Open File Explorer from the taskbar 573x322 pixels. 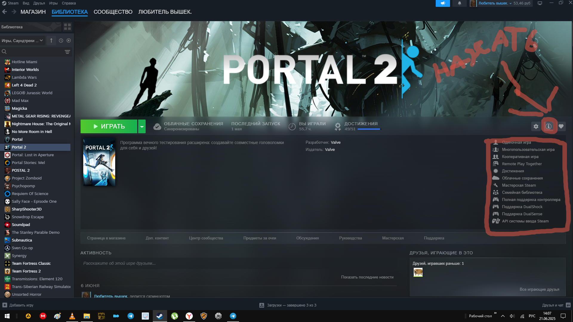[x=87, y=316]
